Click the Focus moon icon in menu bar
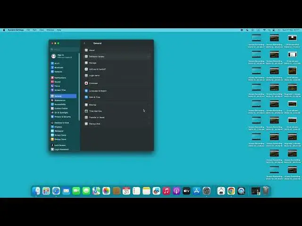This screenshot has height=226, width=302. (x=247, y=30)
